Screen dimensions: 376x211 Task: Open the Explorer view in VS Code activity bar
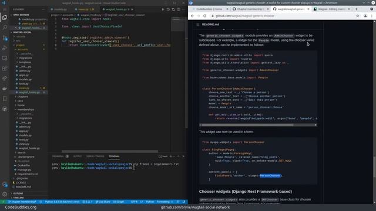click(x=5, y=18)
